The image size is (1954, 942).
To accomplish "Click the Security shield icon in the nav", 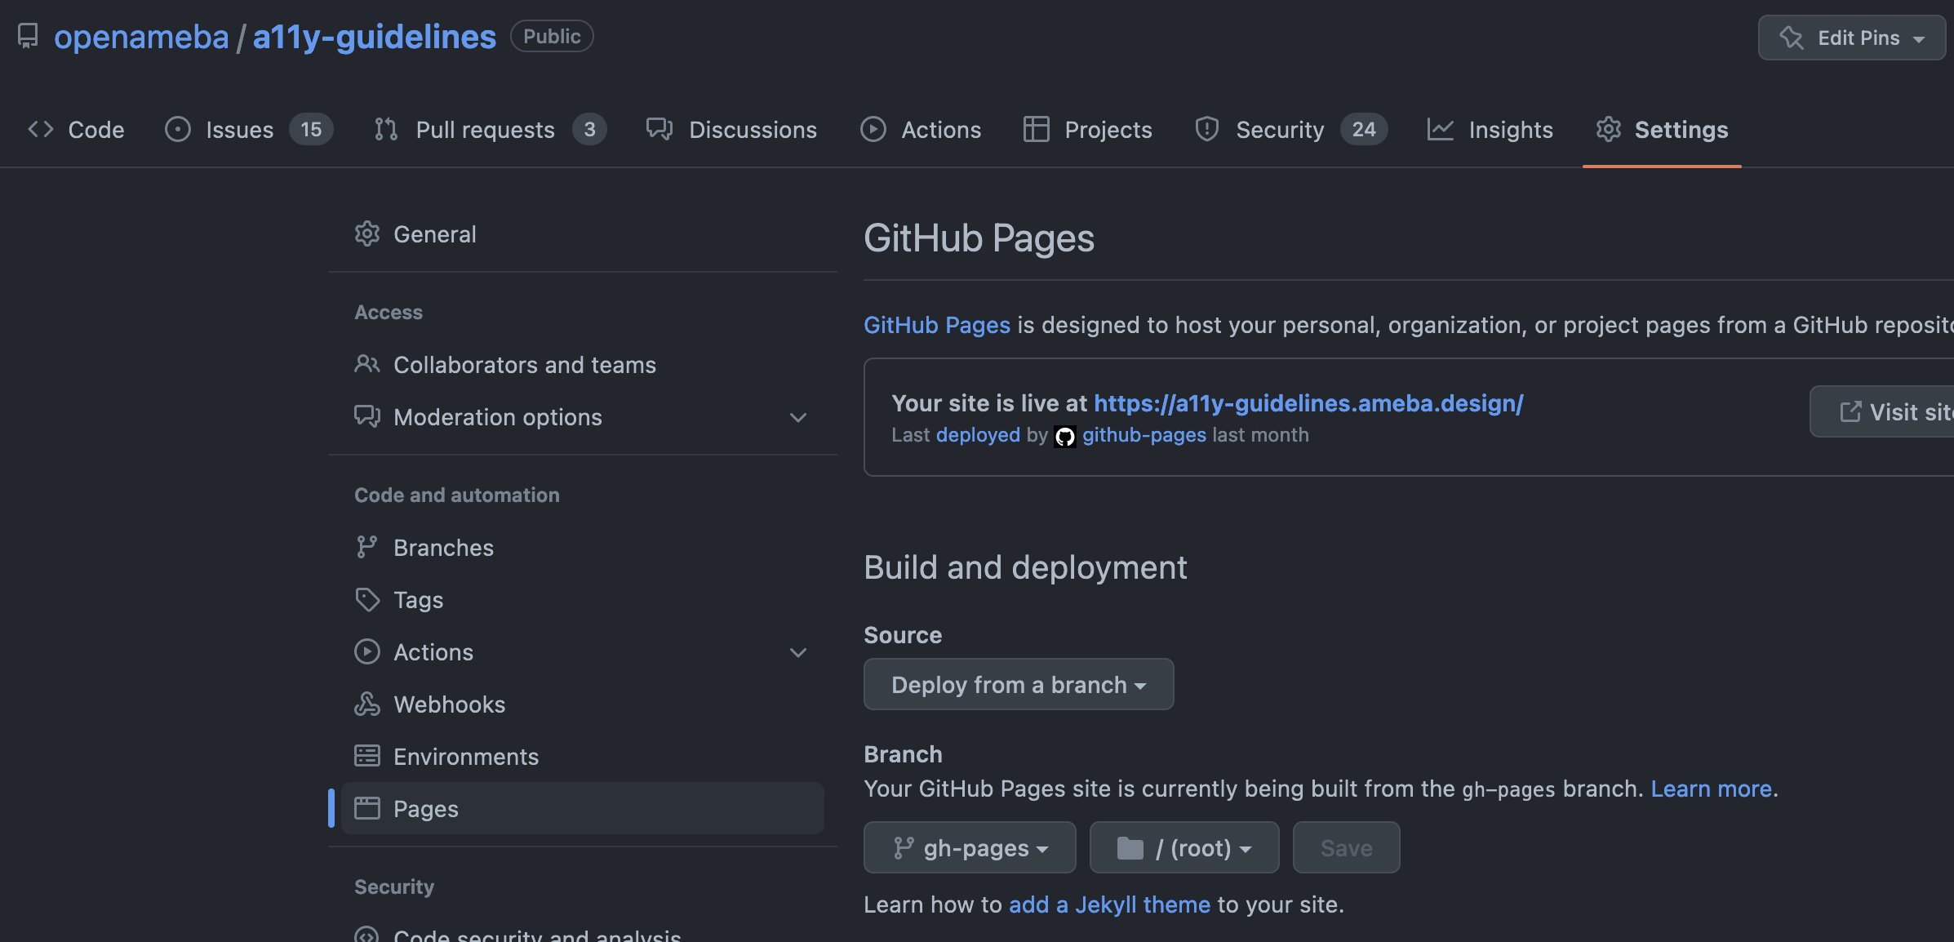I will tap(1206, 130).
